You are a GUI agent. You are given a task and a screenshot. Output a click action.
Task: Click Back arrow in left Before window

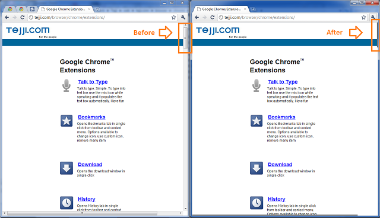click(7, 17)
